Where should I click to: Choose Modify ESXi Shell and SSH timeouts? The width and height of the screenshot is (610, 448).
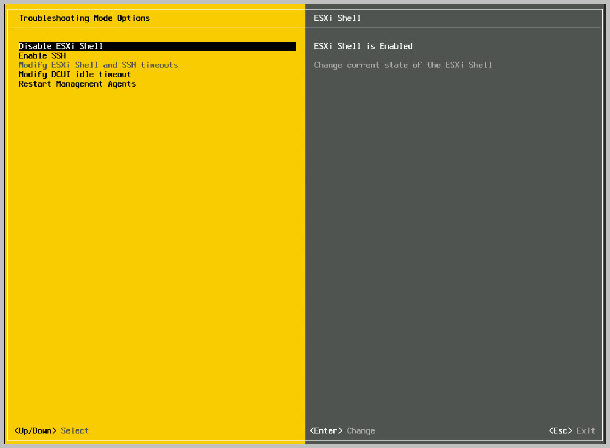point(99,65)
